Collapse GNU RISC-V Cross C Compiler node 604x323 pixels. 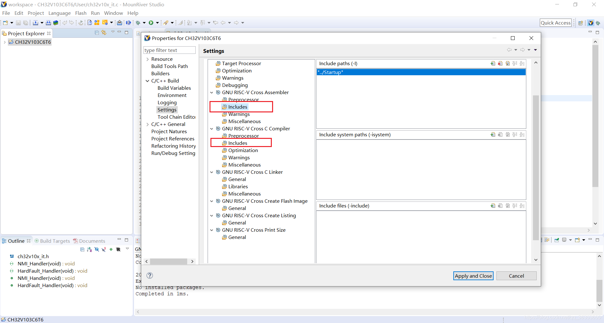(212, 129)
